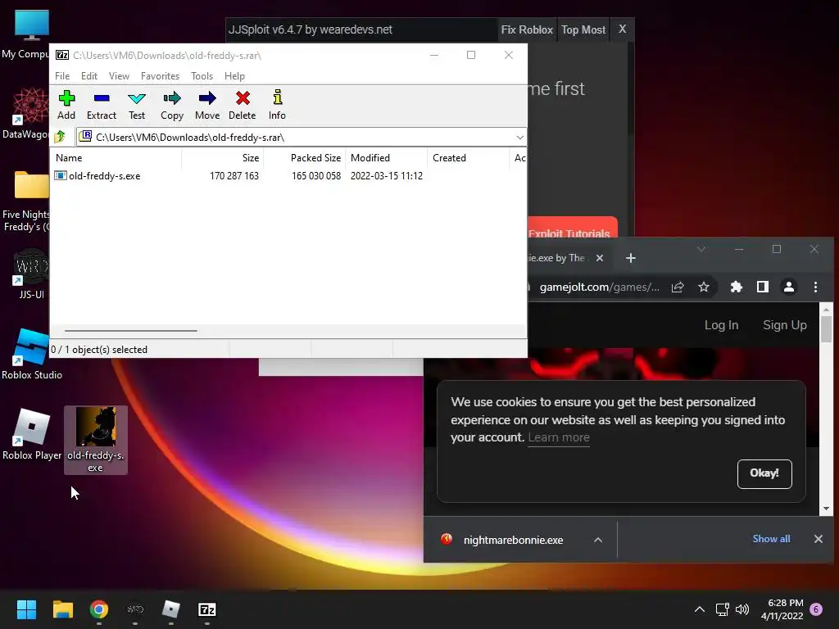The width and height of the screenshot is (839, 629).
Task: Sort by the Size column header
Action: pyautogui.click(x=223, y=158)
